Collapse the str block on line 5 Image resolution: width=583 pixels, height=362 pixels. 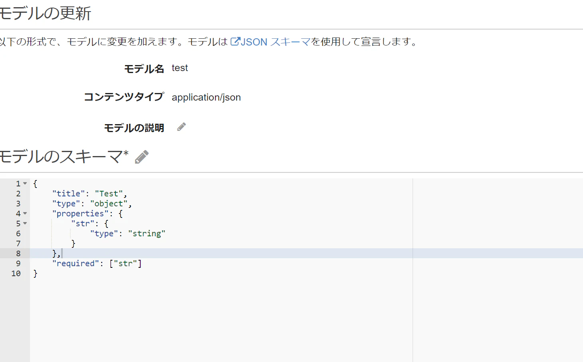point(25,224)
